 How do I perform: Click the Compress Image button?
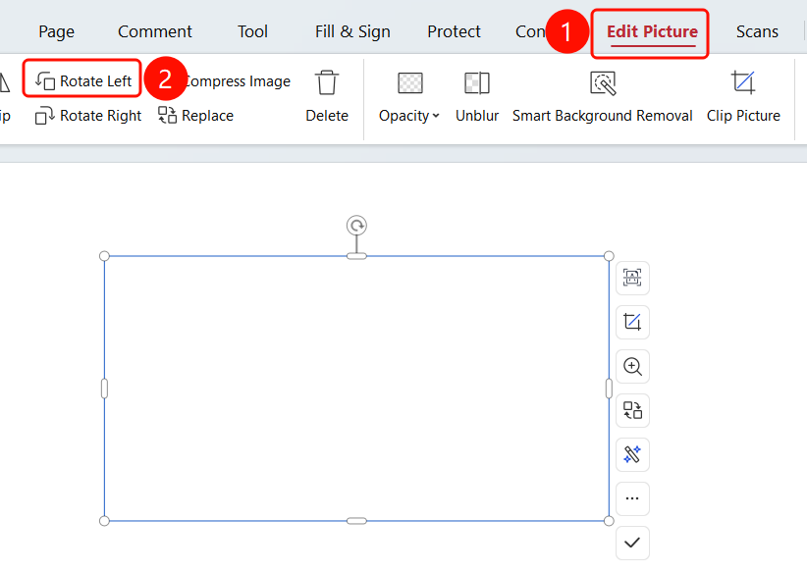click(x=237, y=81)
